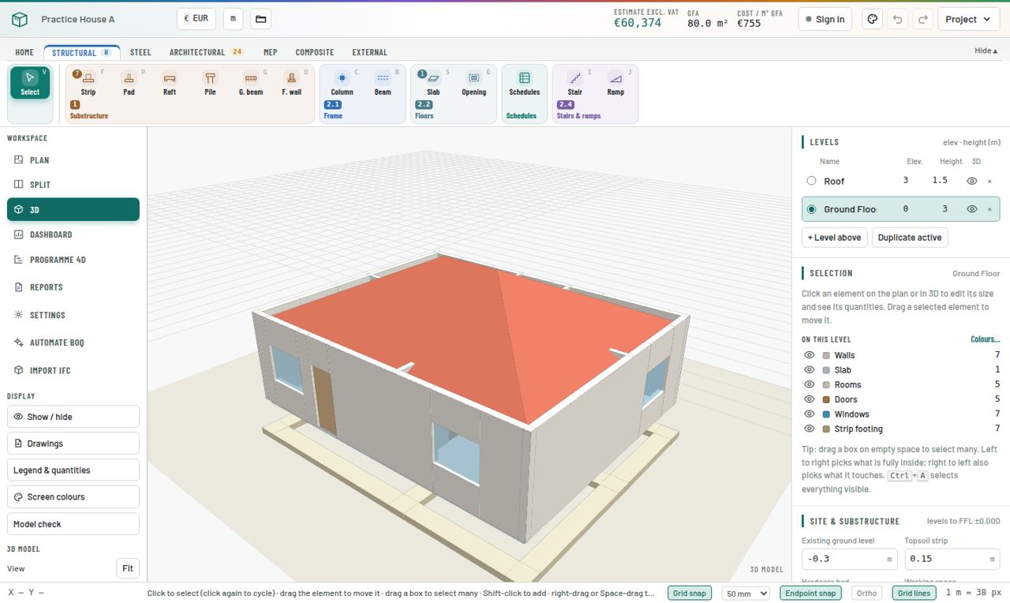The width and height of the screenshot is (1010, 603).
Task: Toggle the Grid snap option
Action: click(x=689, y=593)
